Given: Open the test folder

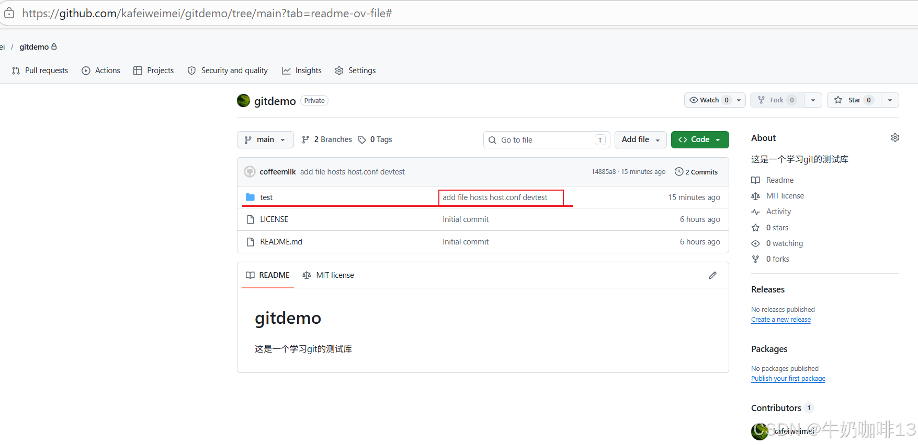Looking at the screenshot, I should 266,197.
